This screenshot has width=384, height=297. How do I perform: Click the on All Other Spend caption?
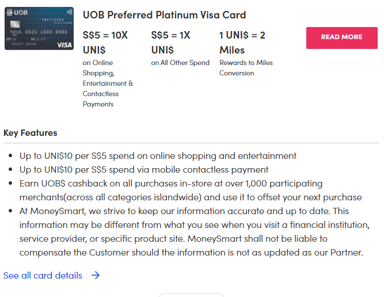point(180,63)
